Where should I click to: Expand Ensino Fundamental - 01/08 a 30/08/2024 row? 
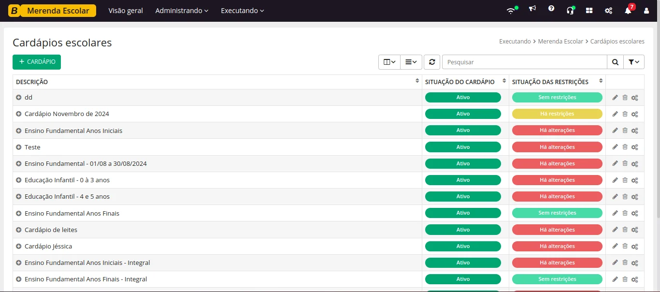[x=19, y=163]
